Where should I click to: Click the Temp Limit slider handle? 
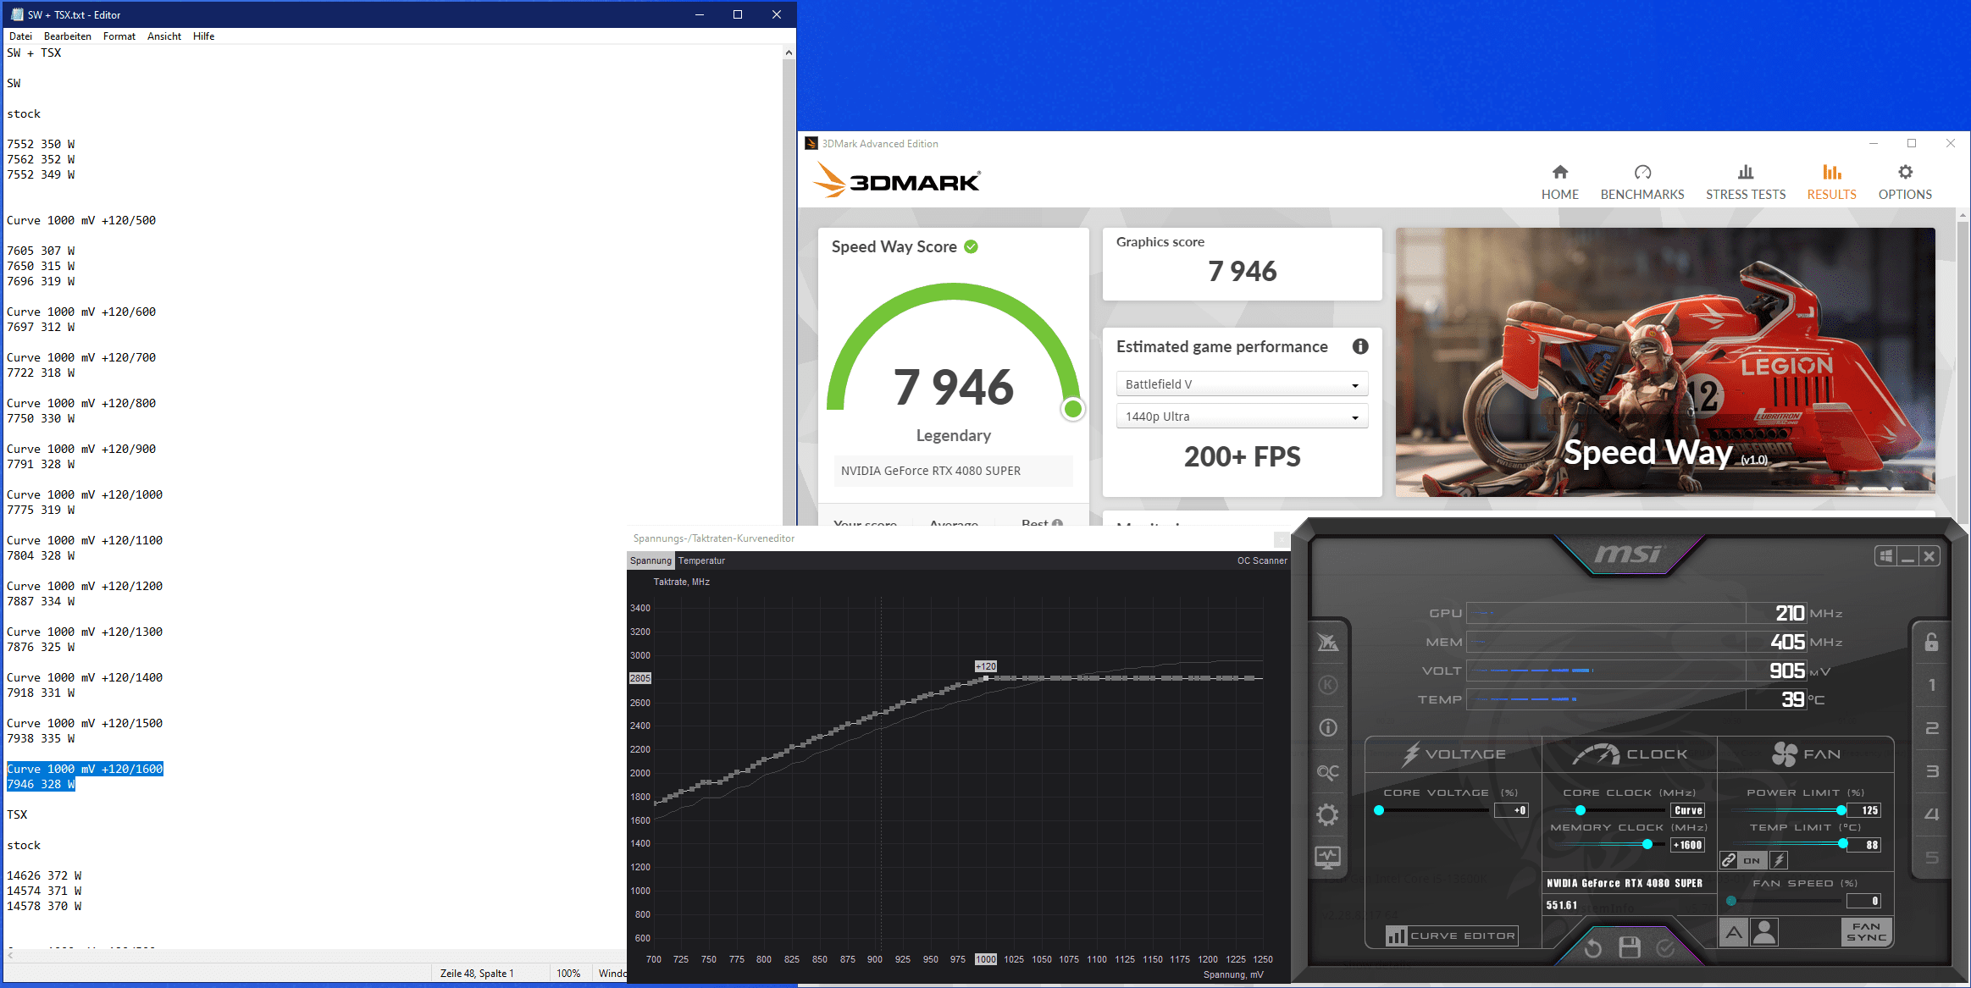[1843, 844]
